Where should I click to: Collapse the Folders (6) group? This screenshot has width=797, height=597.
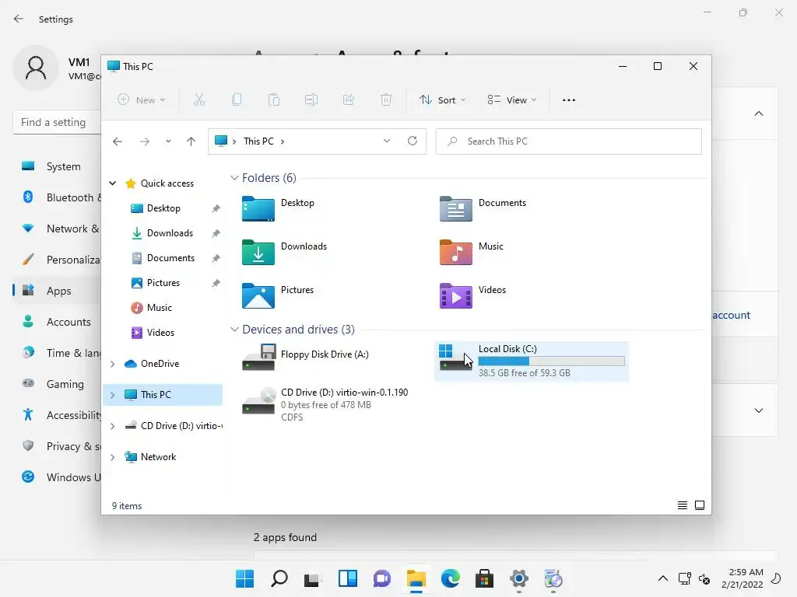(x=234, y=178)
